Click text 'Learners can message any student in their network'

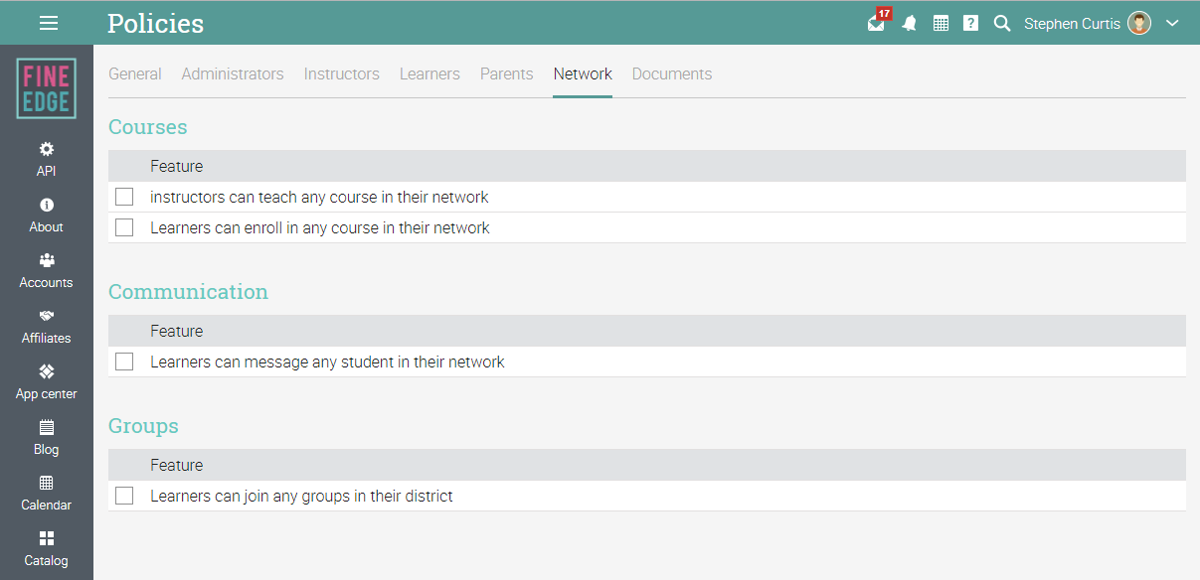[x=327, y=362]
